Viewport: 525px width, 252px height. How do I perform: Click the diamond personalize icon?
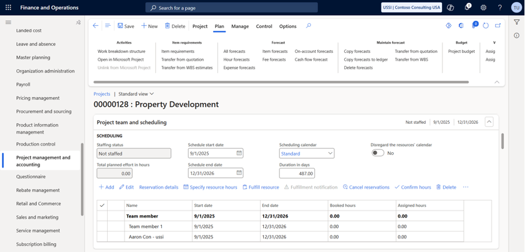(x=449, y=26)
